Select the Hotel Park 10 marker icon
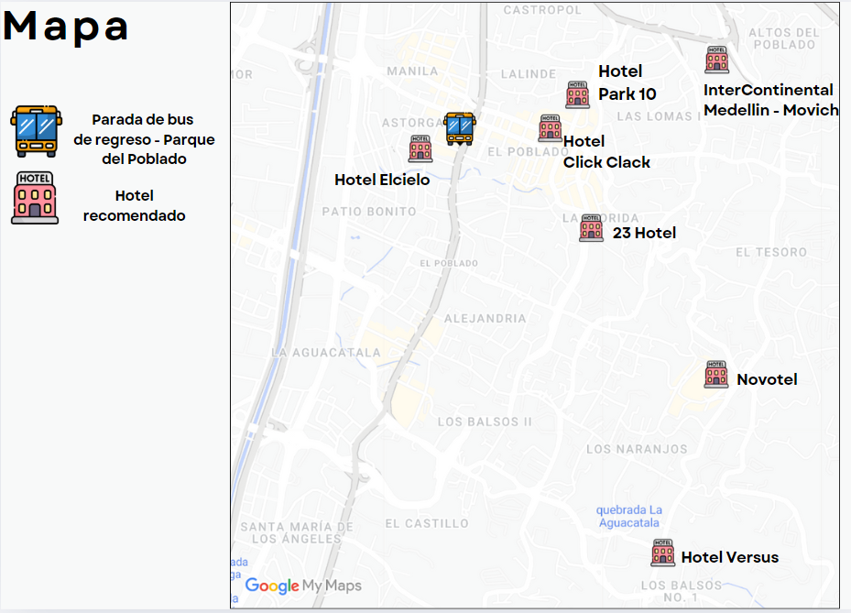The width and height of the screenshot is (851, 613). (577, 95)
